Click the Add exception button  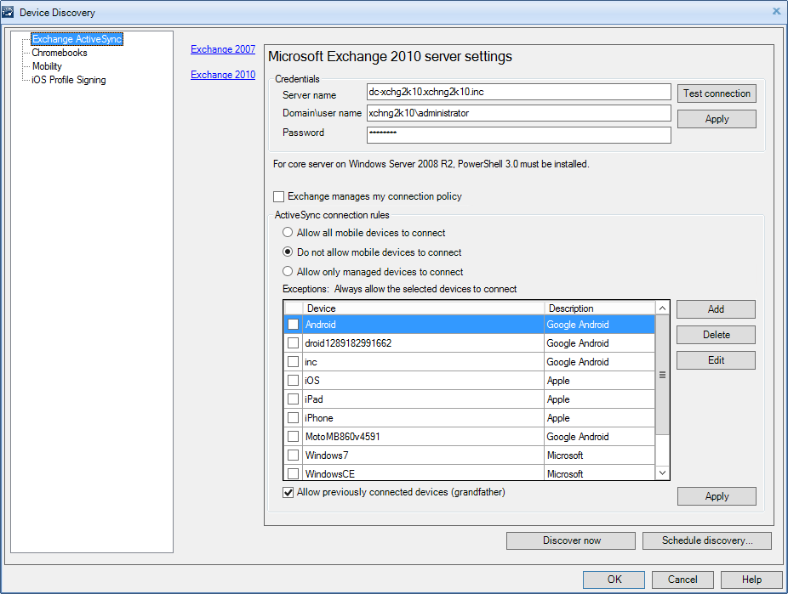point(716,309)
